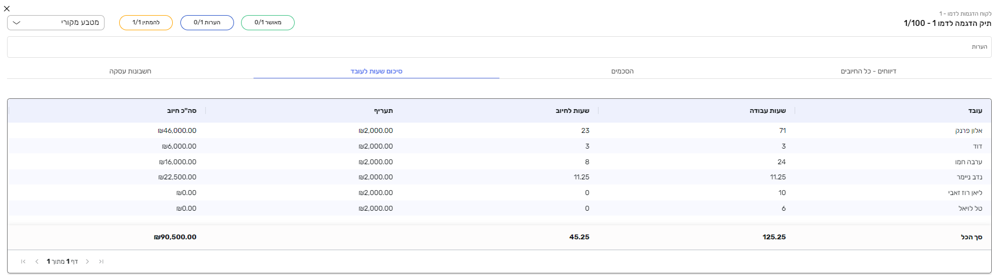
Task: Open the הסכמים tab
Action: point(622,71)
